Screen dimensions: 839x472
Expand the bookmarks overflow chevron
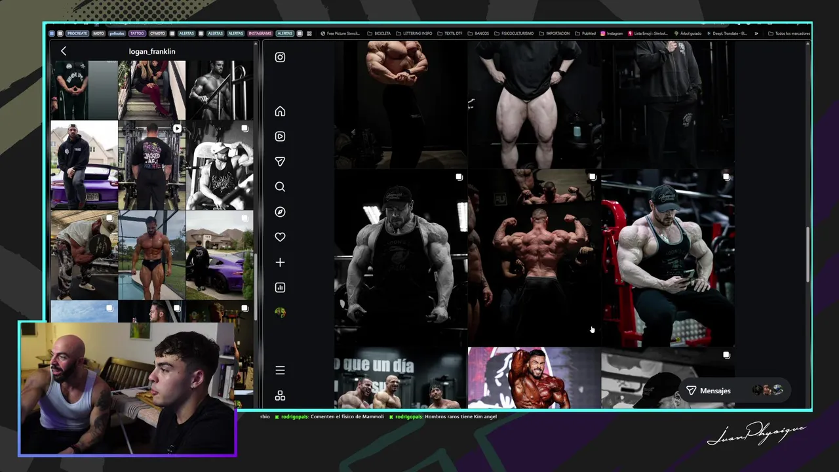click(x=756, y=33)
